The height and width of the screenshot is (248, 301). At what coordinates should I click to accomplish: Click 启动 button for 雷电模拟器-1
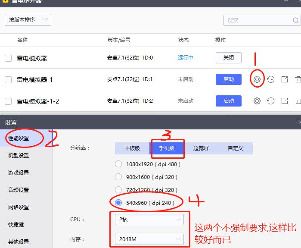click(x=228, y=79)
